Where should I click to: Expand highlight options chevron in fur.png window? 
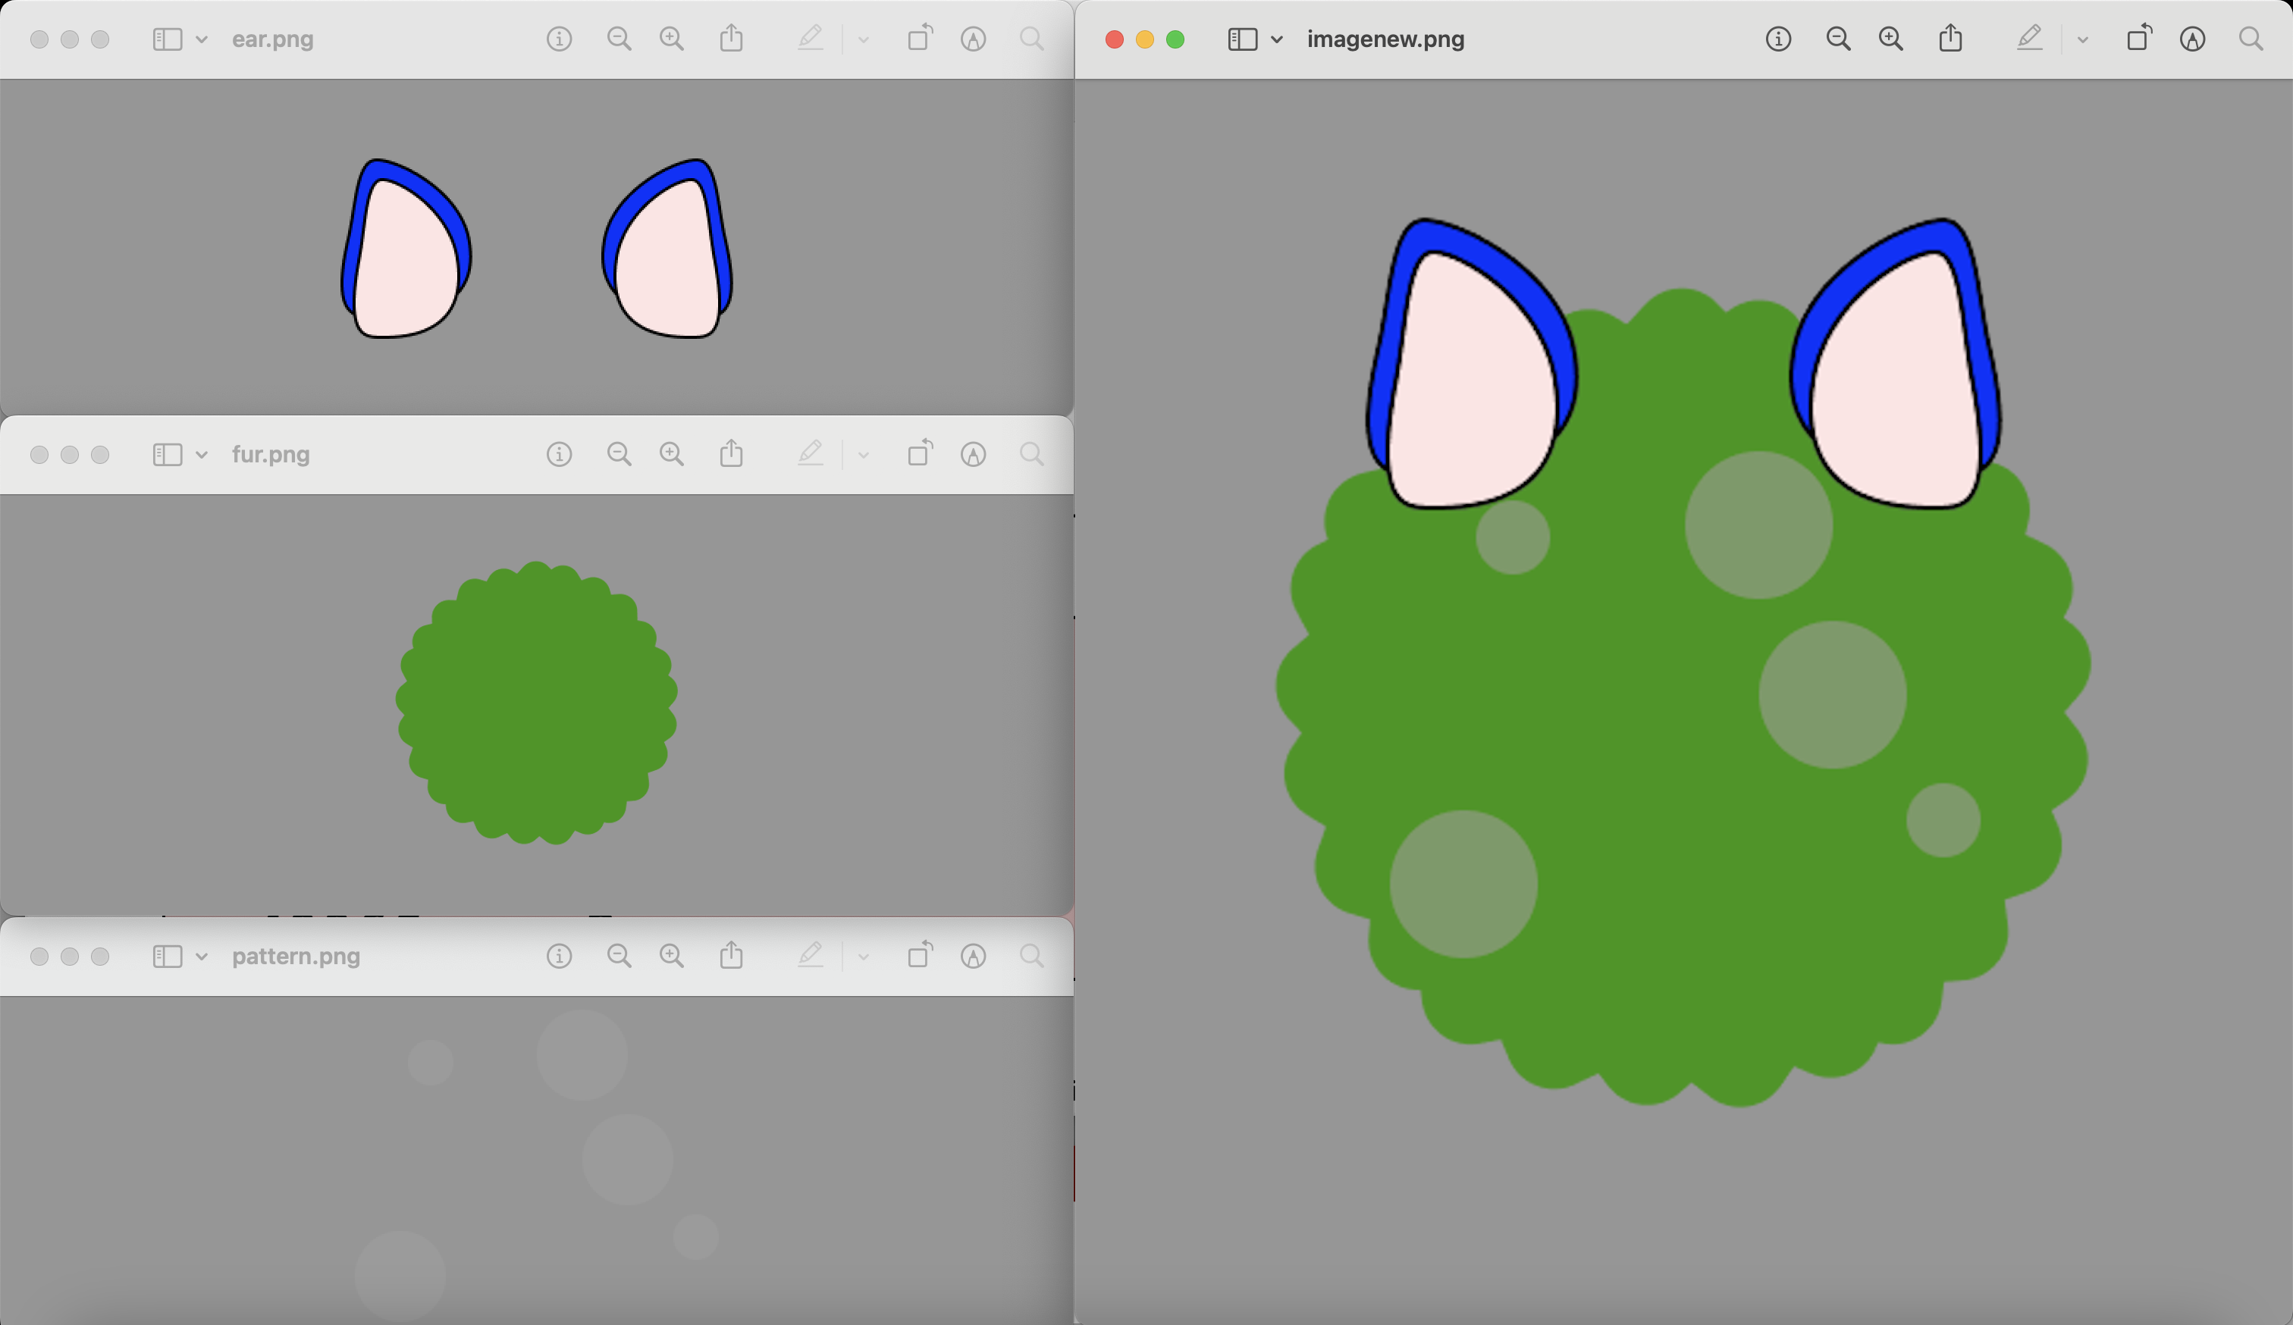point(864,456)
